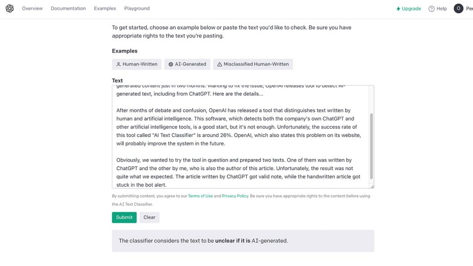This screenshot has width=473, height=266.
Task: Open the Playground section
Action: click(x=137, y=8)
